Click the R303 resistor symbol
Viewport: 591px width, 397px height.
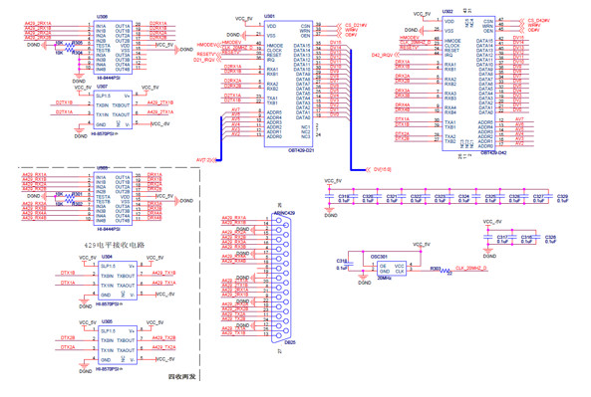click(445, 271)
